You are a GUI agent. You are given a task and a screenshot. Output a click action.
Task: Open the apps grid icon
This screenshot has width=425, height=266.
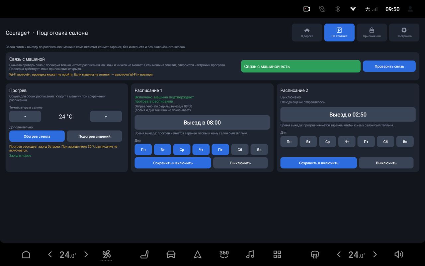pyautogui.click(x=277, y=255)
